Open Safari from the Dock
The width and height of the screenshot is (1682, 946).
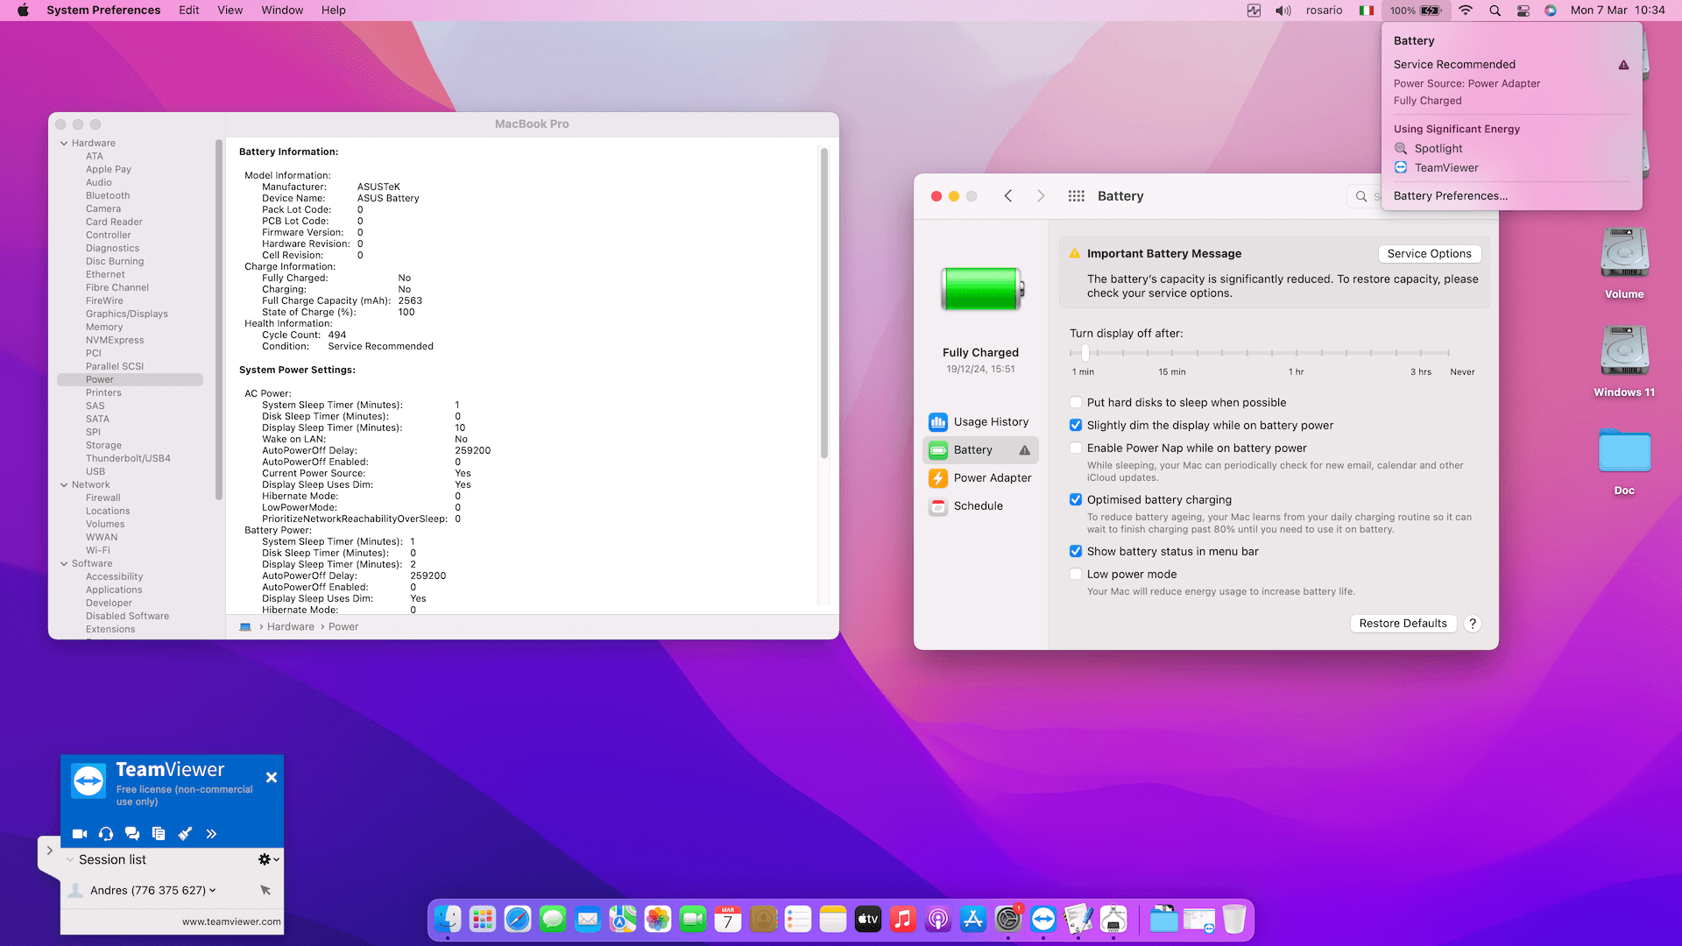click(517, 919)
